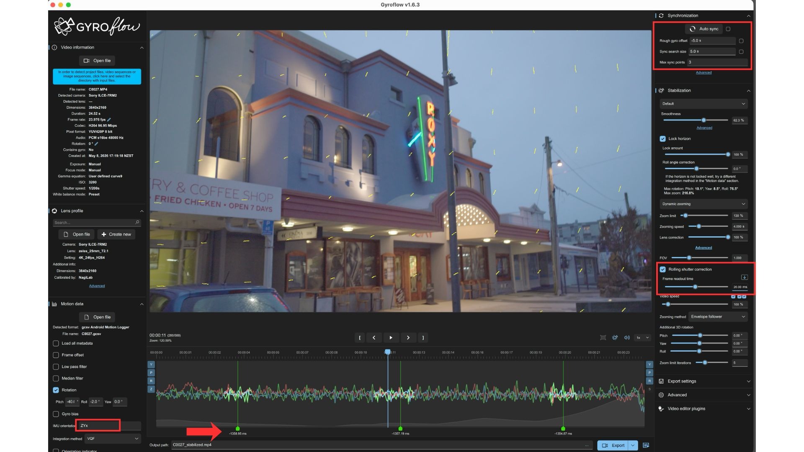Click the Video editor plugins plug icon
Viewport: 804px width, 452px height.
click(x=661, y=409)
